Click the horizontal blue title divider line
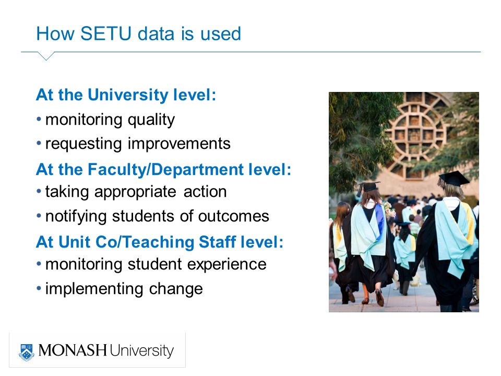501x376 pixels. [x=251, y=52]
